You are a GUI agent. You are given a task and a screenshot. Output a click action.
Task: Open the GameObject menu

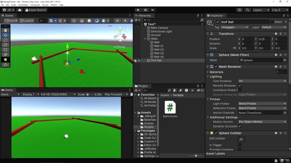point(23,5)
